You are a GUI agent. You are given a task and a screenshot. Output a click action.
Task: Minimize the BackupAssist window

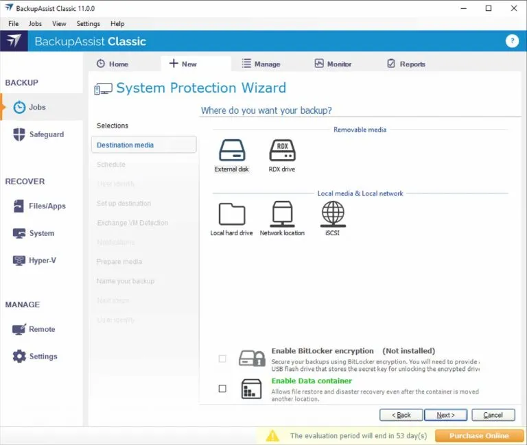tap(464, 8)
